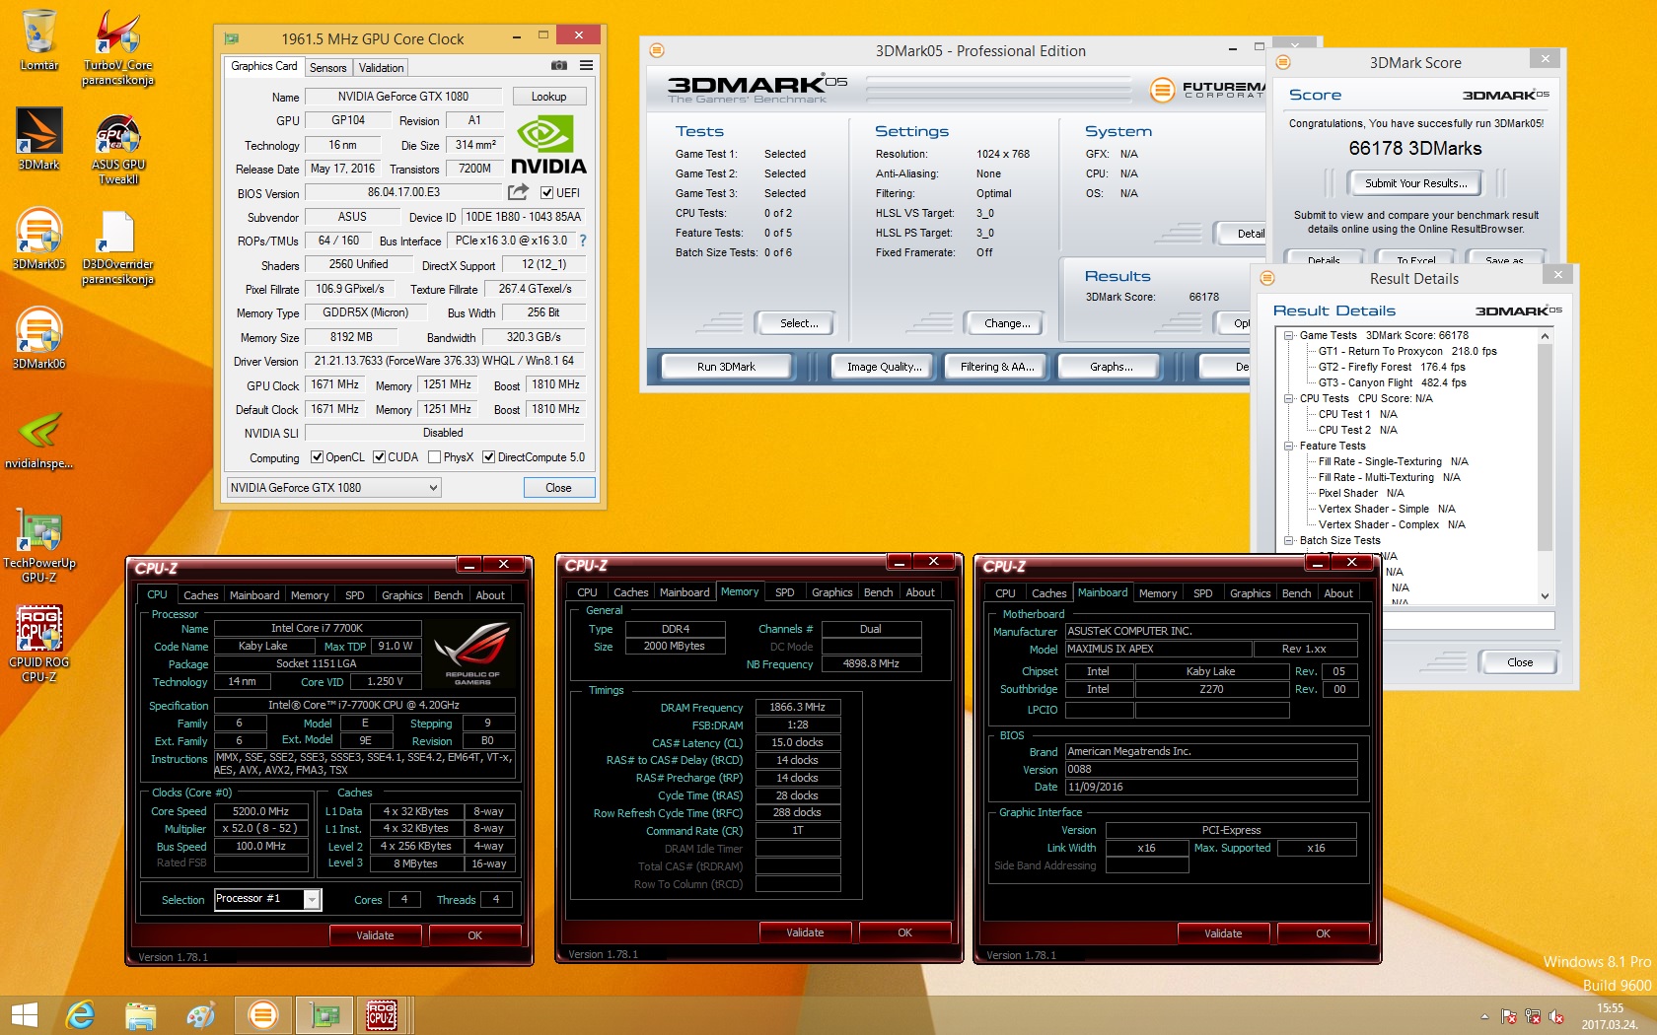Open About tab in left CPU-Z window
The height and width of the screenshot is (1035, 1657).
490,595
